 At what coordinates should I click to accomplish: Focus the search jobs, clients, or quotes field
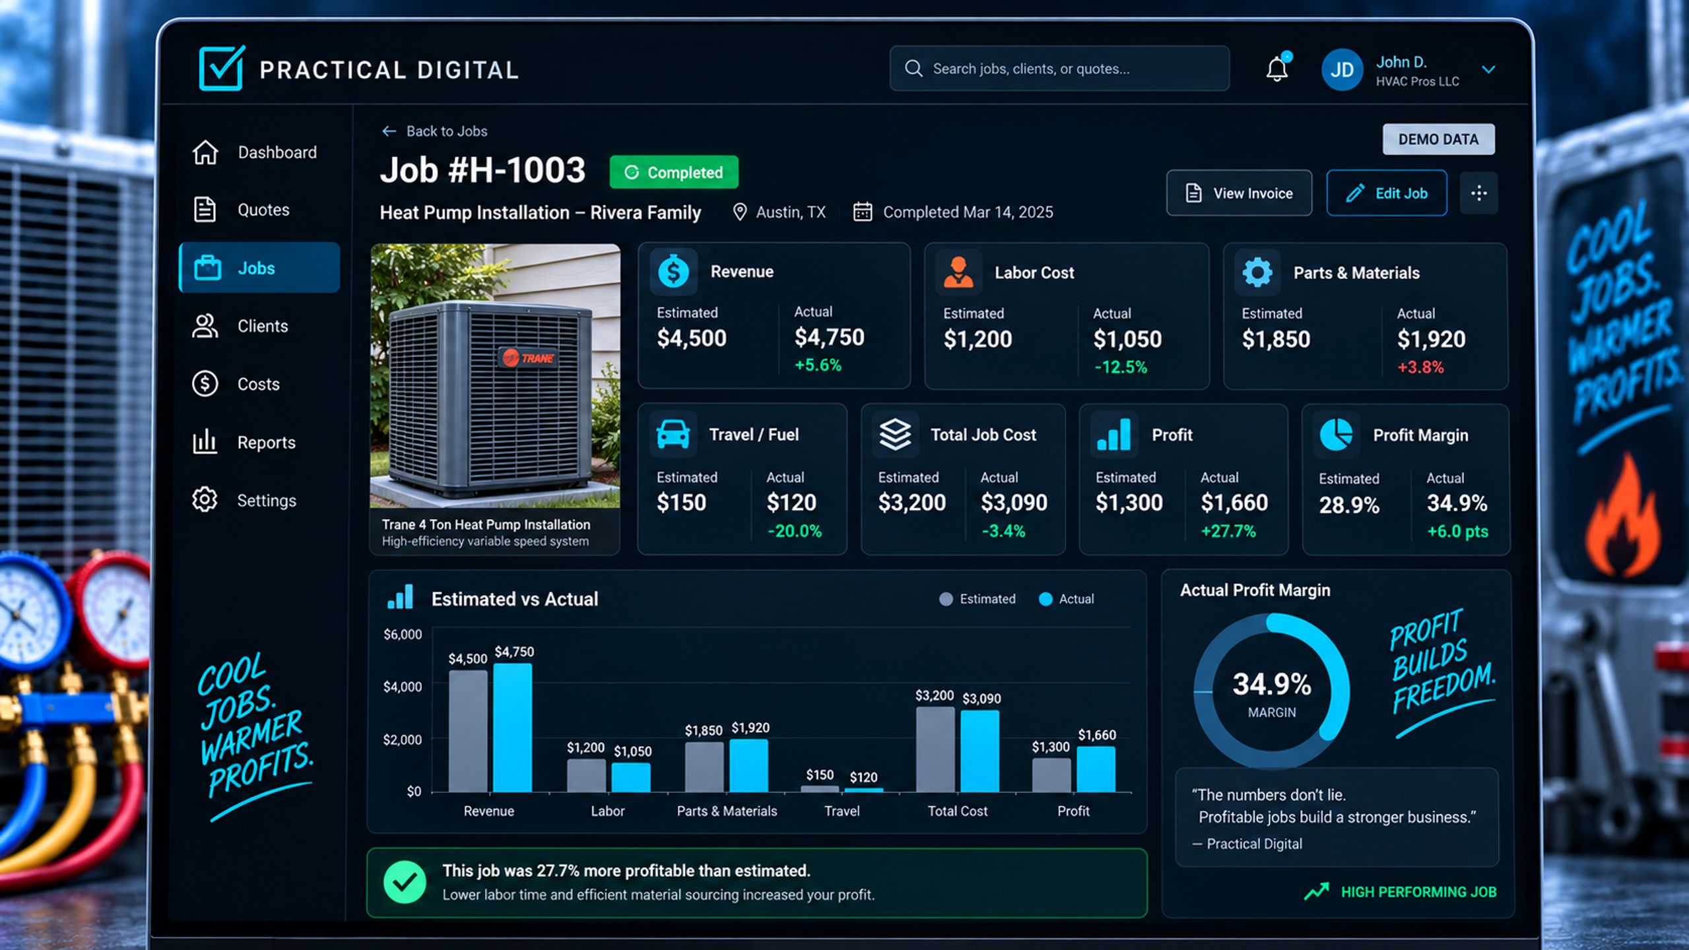point(1059,68)
